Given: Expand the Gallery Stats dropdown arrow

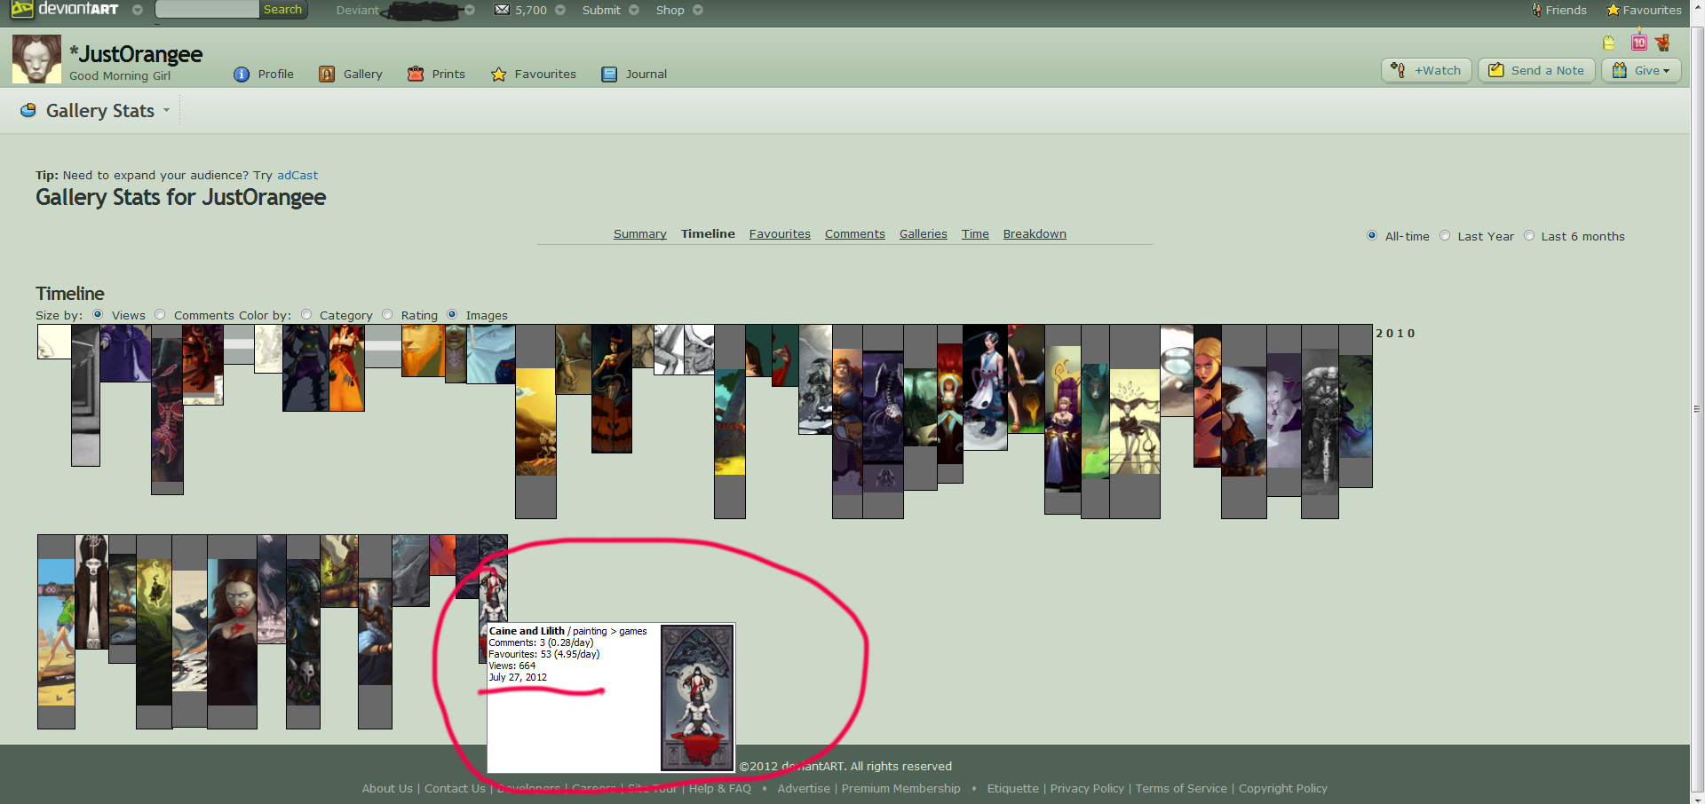Looking at the screenshot, I should coord(166,111).
